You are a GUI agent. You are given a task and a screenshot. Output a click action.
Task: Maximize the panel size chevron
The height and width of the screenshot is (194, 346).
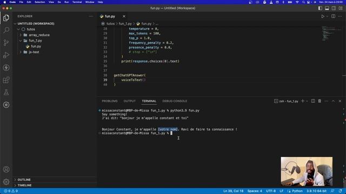click(333, 101)
